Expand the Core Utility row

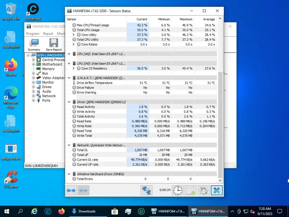[x=74, y=35]
